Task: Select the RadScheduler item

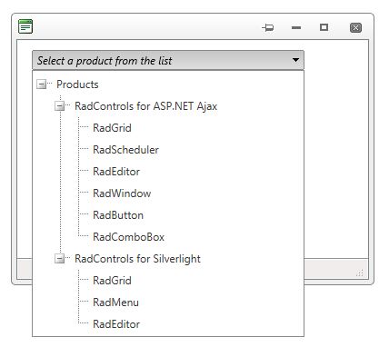Action: pyautogui.click(x=125, y=150)
